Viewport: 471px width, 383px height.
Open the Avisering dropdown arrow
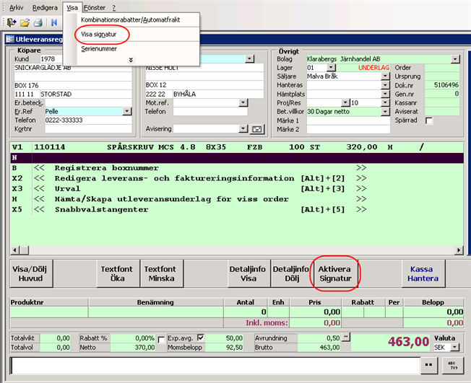(243, 129)
